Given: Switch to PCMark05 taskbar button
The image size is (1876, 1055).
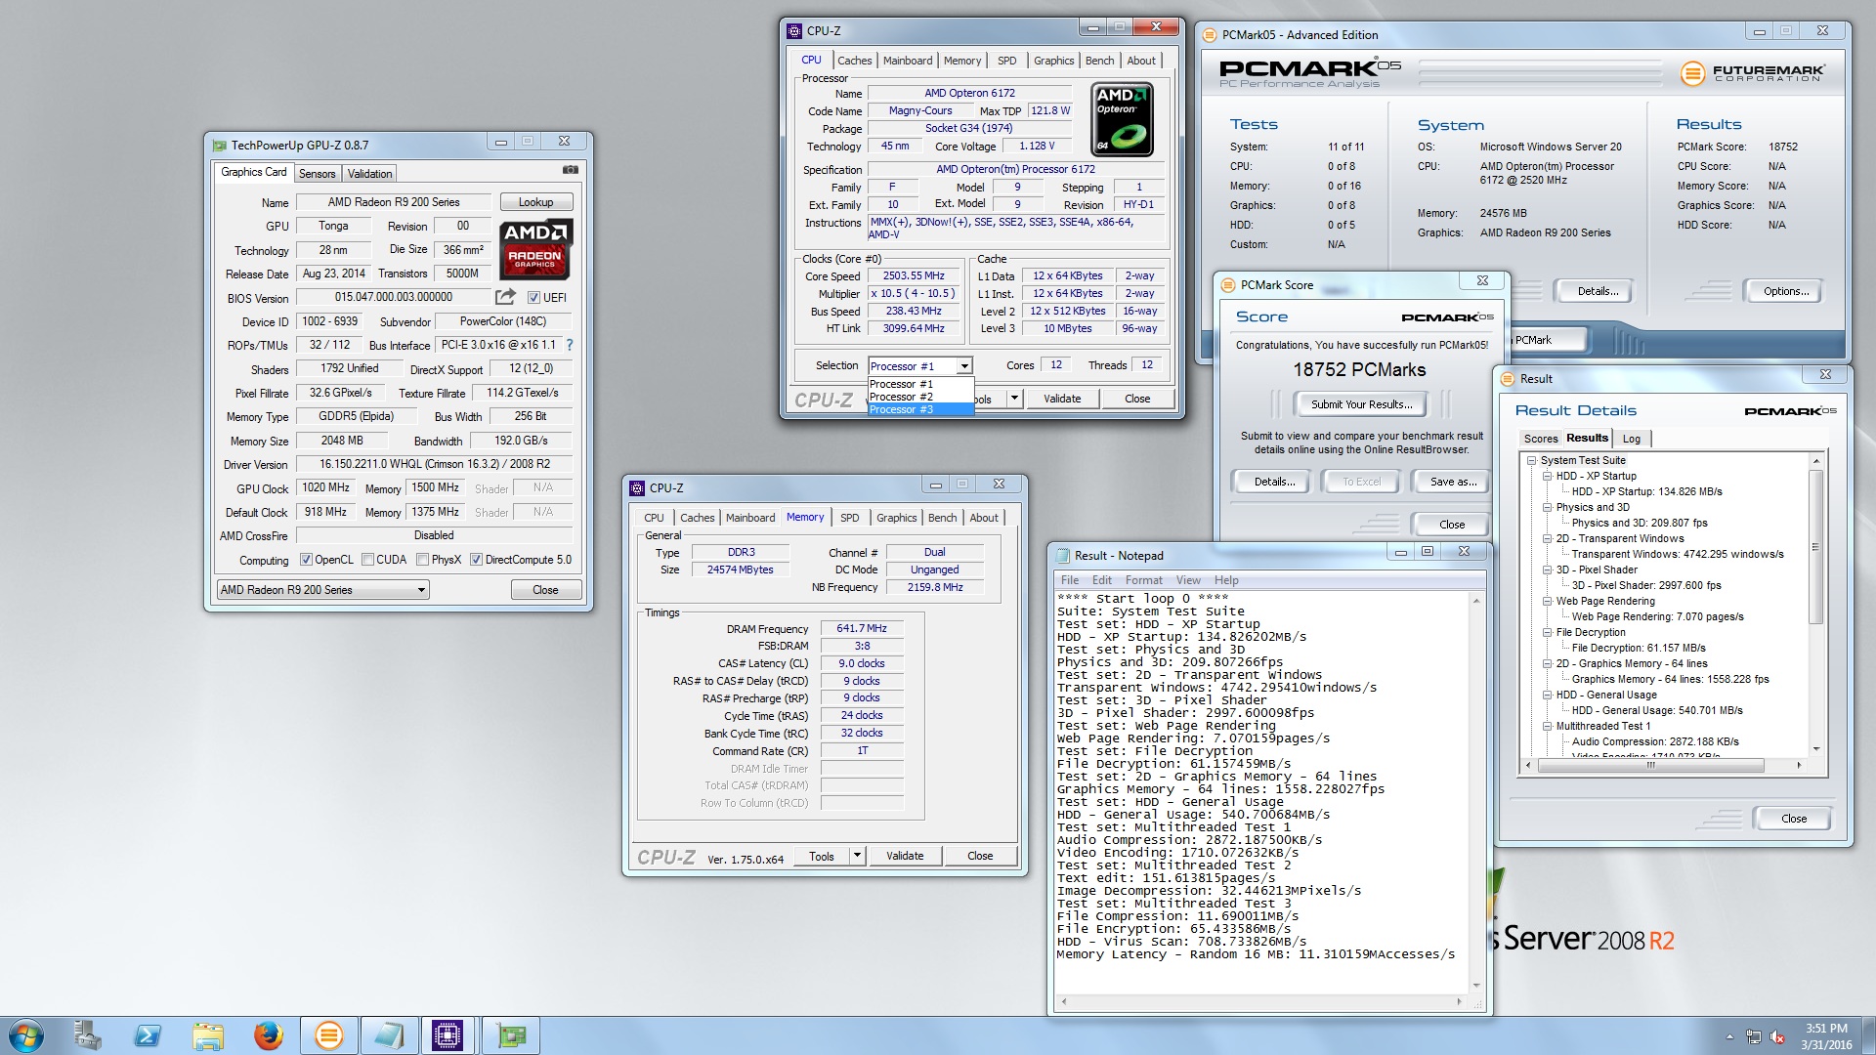Looking at the screenshot, I should 329,1035.
